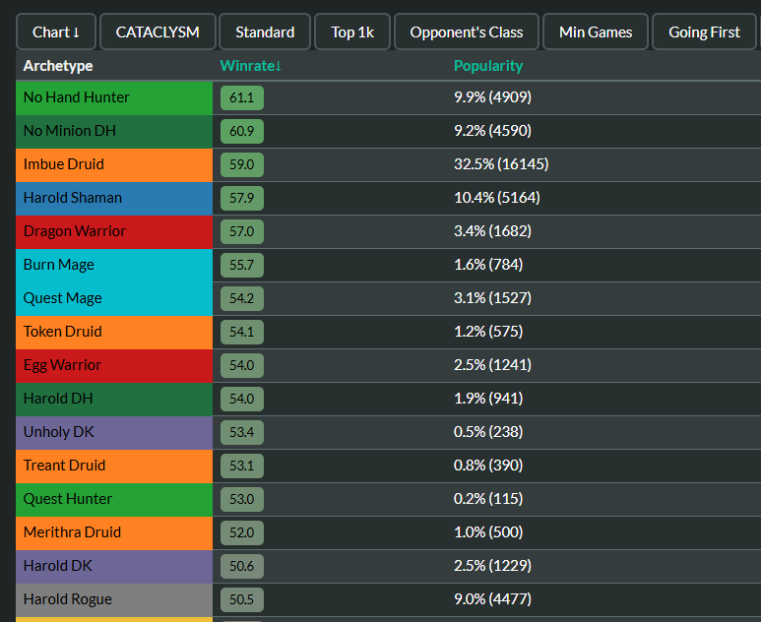Click the 60.9 winrate badge
This screenshot has width=761, height=622.
(242, 132)
